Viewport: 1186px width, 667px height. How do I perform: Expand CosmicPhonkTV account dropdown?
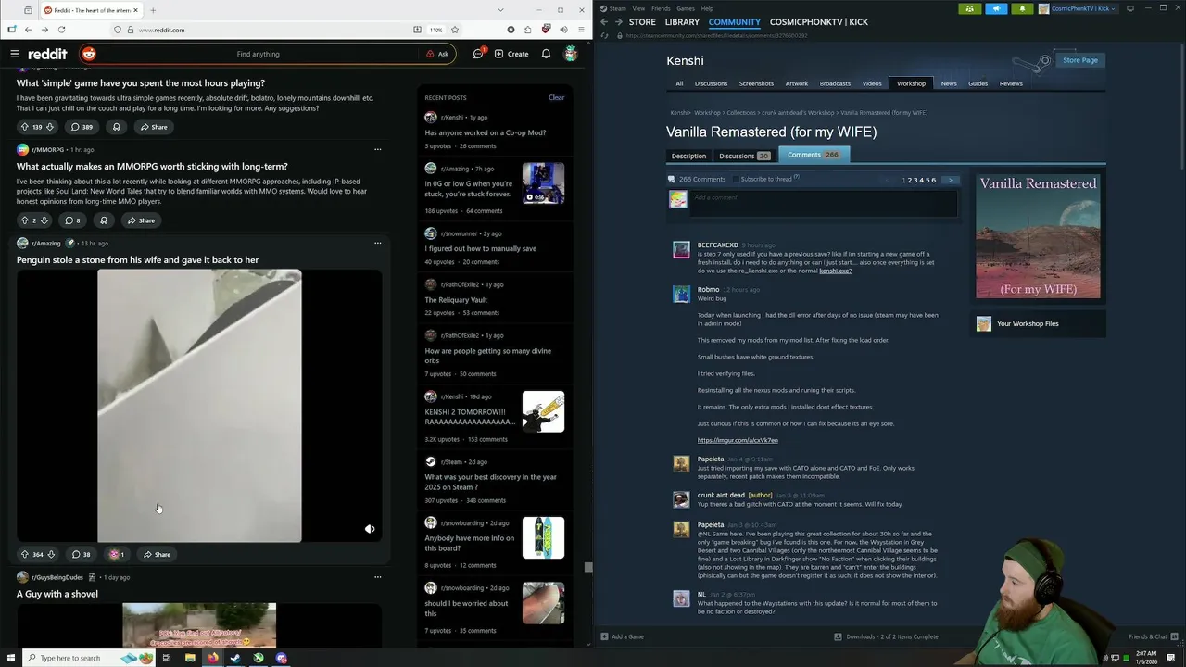coord(1077,8)
